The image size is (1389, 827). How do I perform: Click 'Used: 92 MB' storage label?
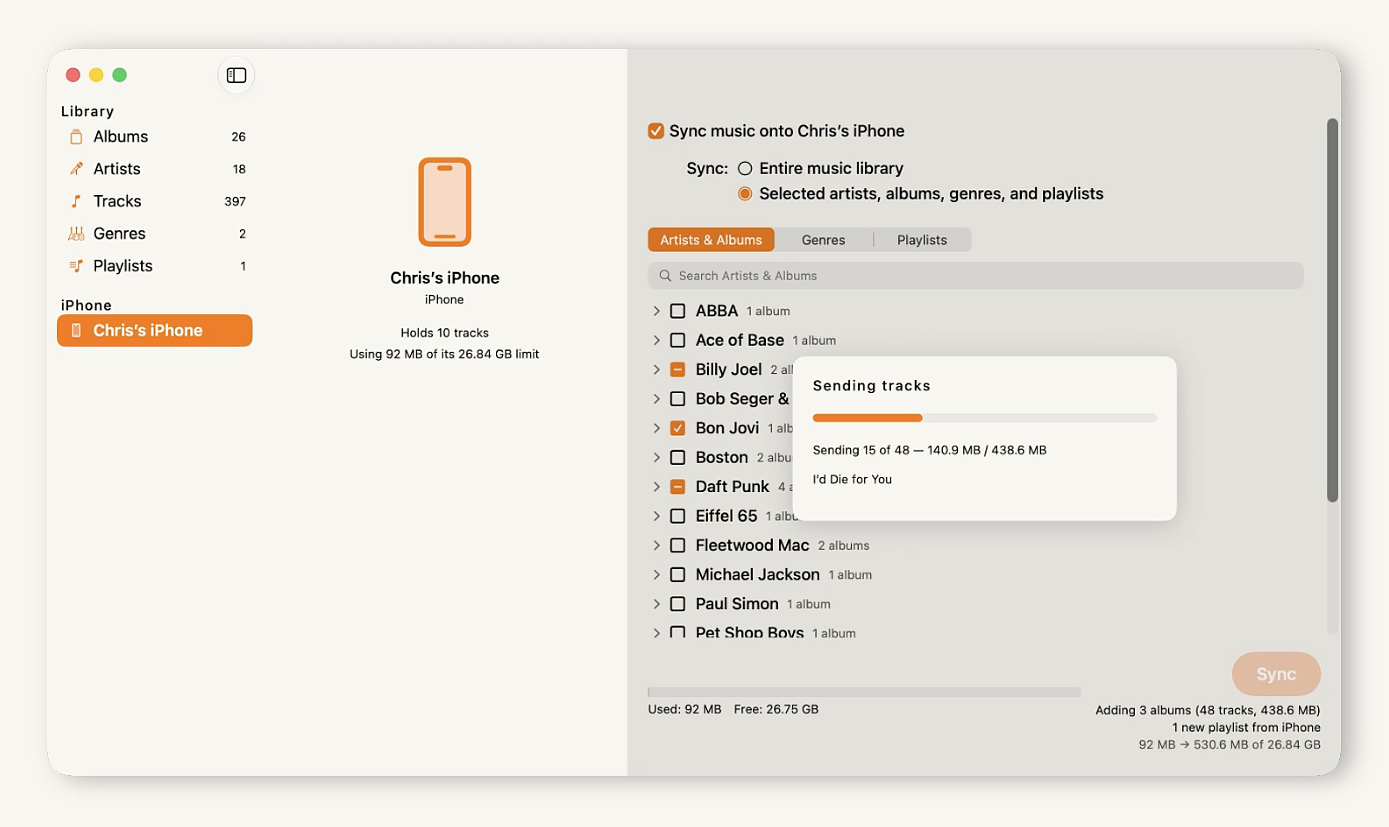pyautogui.click(x=684, y=709)
